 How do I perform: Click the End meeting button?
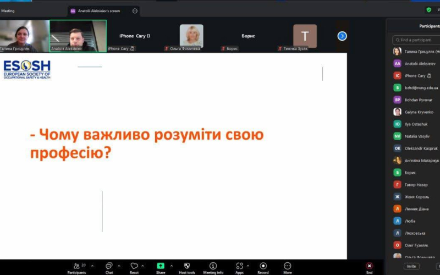(x=369, y=266)
